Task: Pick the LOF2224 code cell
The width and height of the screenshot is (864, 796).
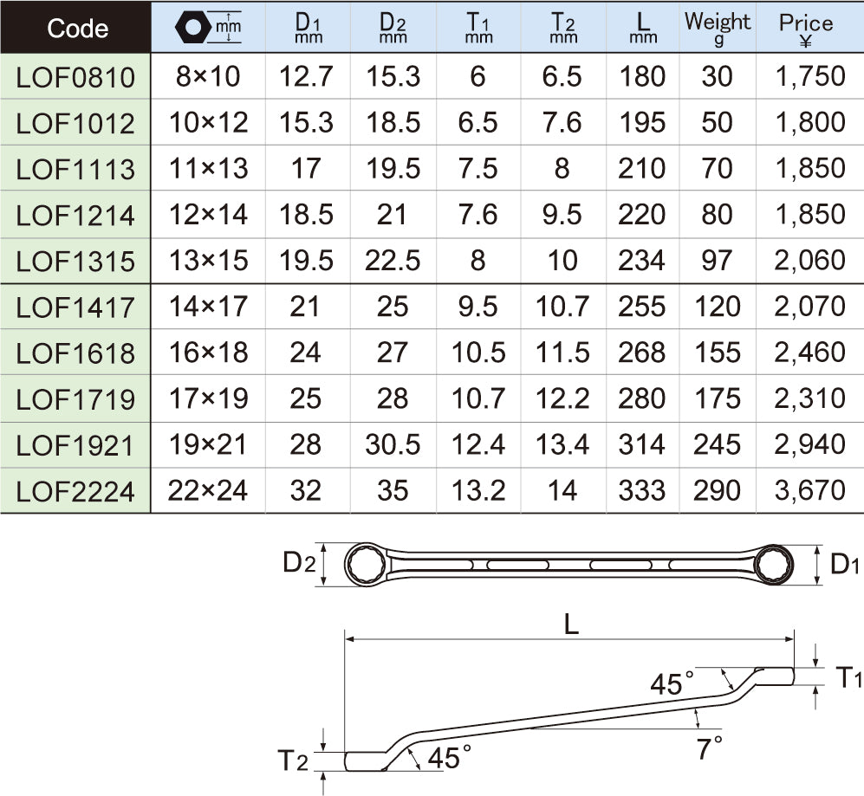Action: (76, 491)
